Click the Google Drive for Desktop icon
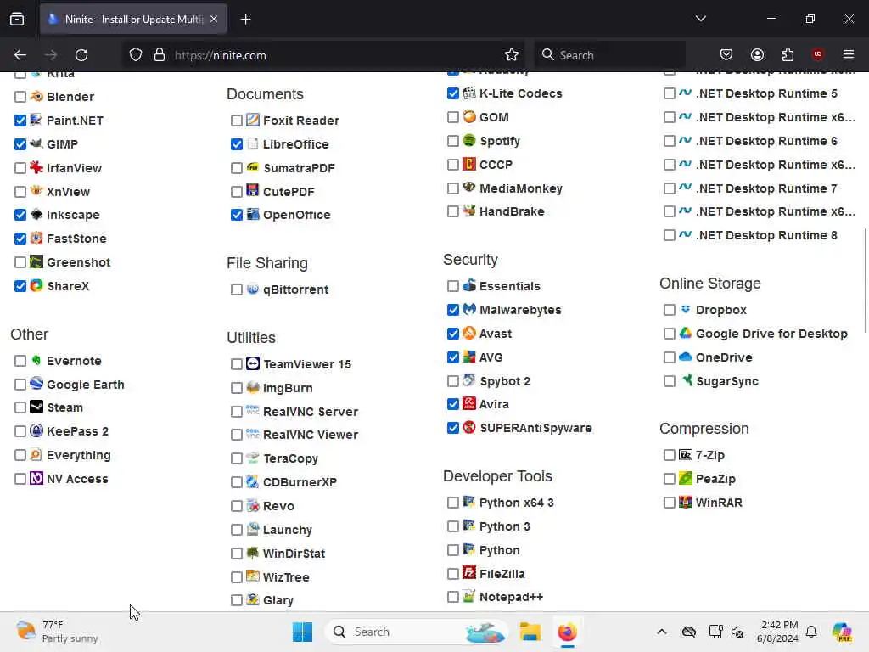The height and width of the screenshot is (652, 869). pos(686,333)
